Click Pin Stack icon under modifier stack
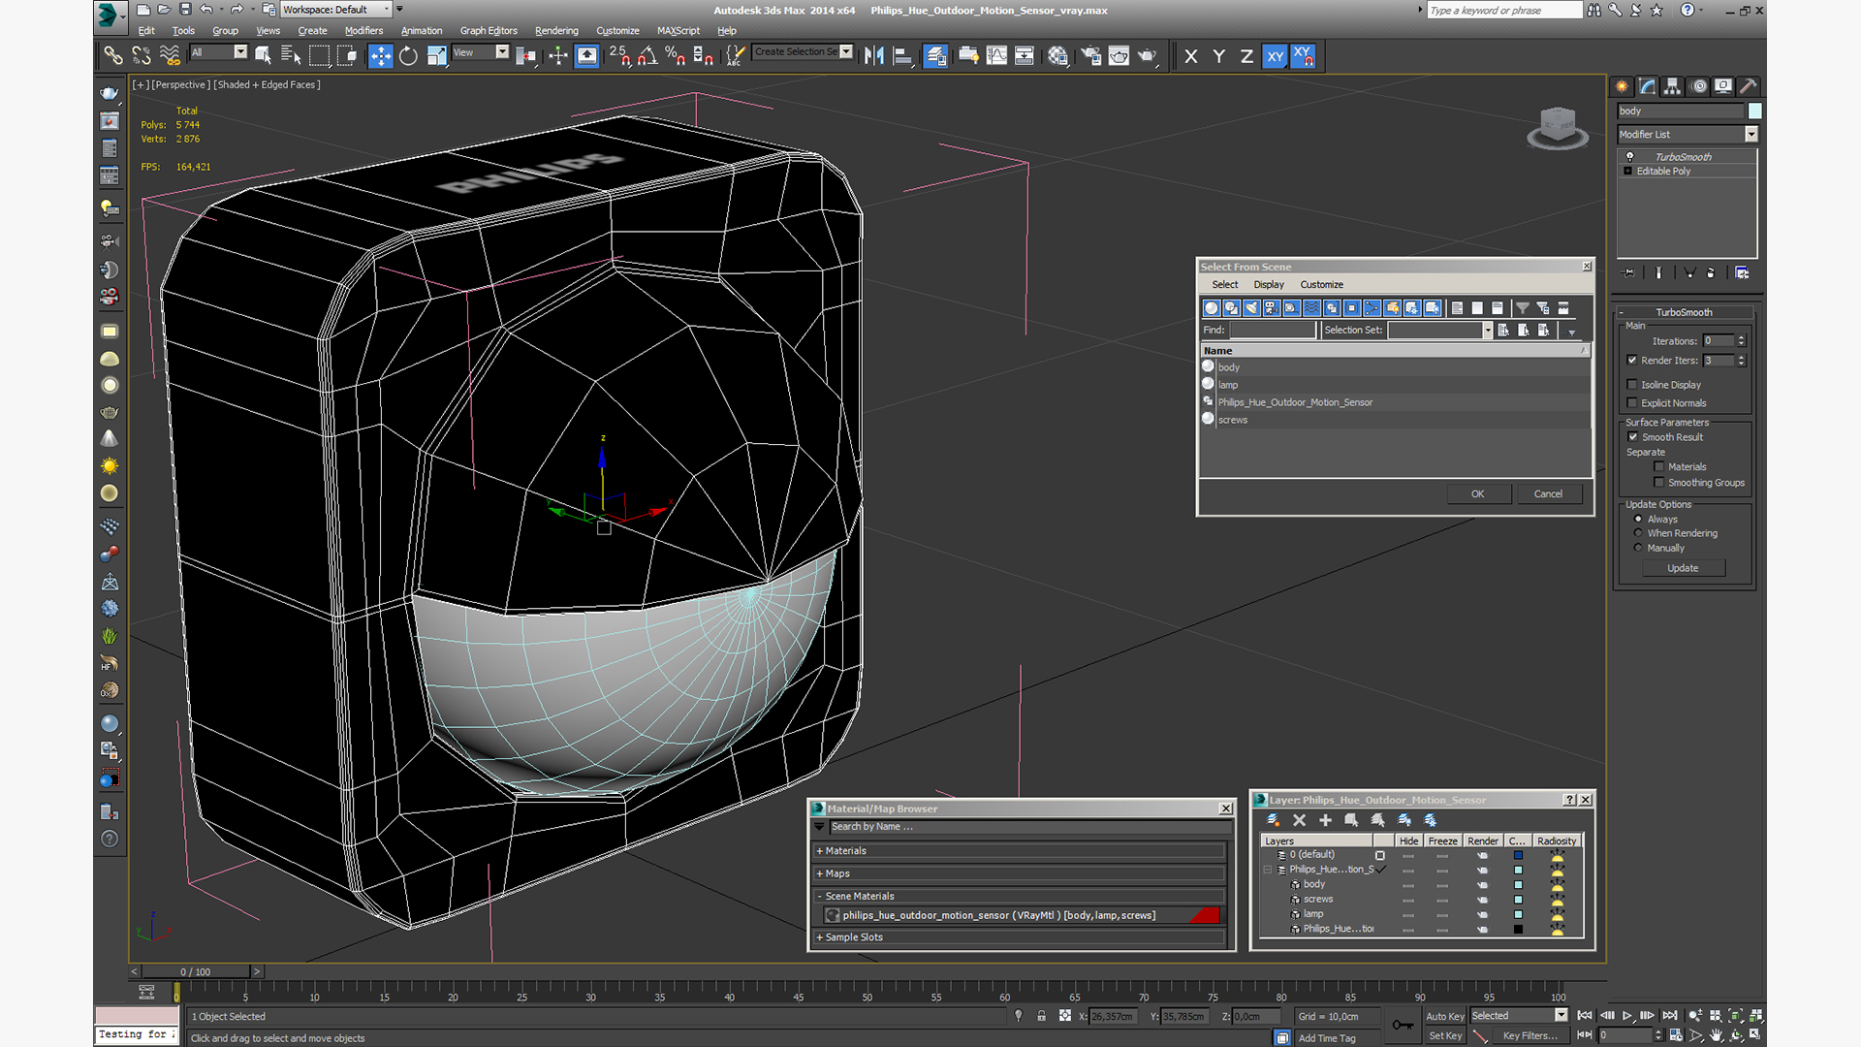Screen dimensions: 1861x1047 click(x=1629, y=273)
